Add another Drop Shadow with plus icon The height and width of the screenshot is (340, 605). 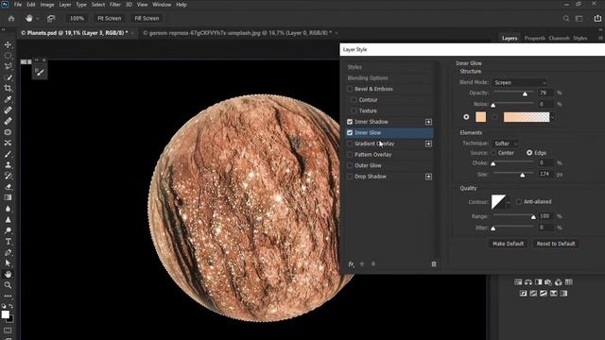pyautogui.click(x=428, y=177)
